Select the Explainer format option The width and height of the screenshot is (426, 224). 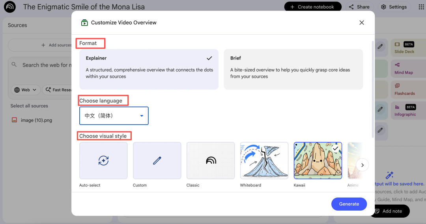click(149, 69)
